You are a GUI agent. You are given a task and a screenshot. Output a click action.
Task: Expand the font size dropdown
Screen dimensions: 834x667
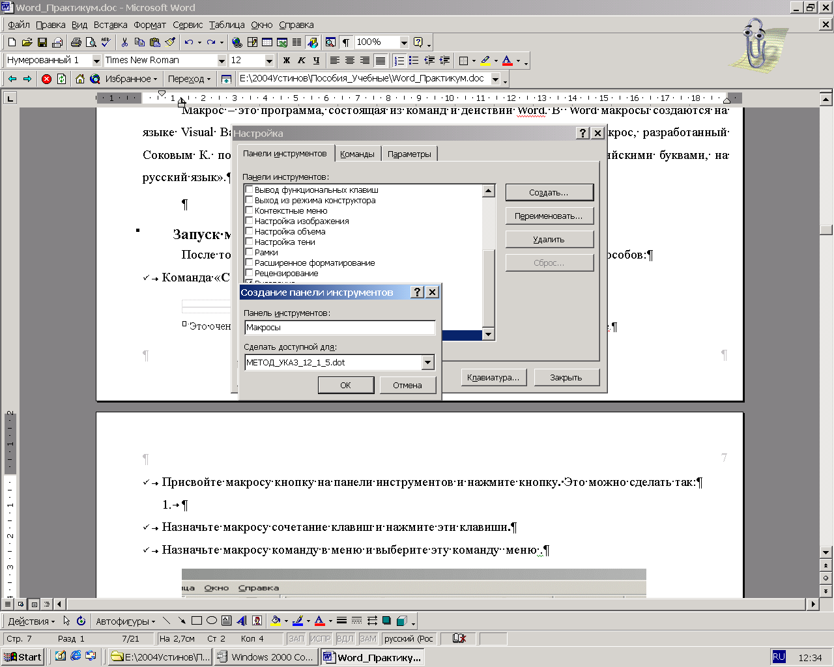(269, 61)
